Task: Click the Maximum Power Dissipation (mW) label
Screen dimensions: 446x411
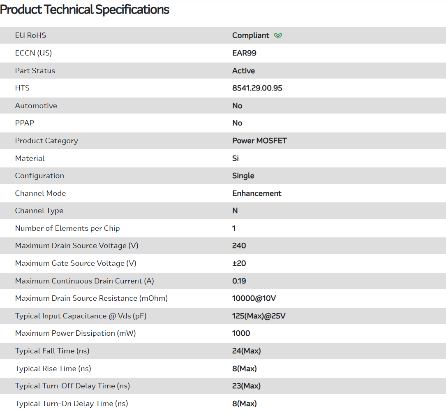Action: [75, 333]
